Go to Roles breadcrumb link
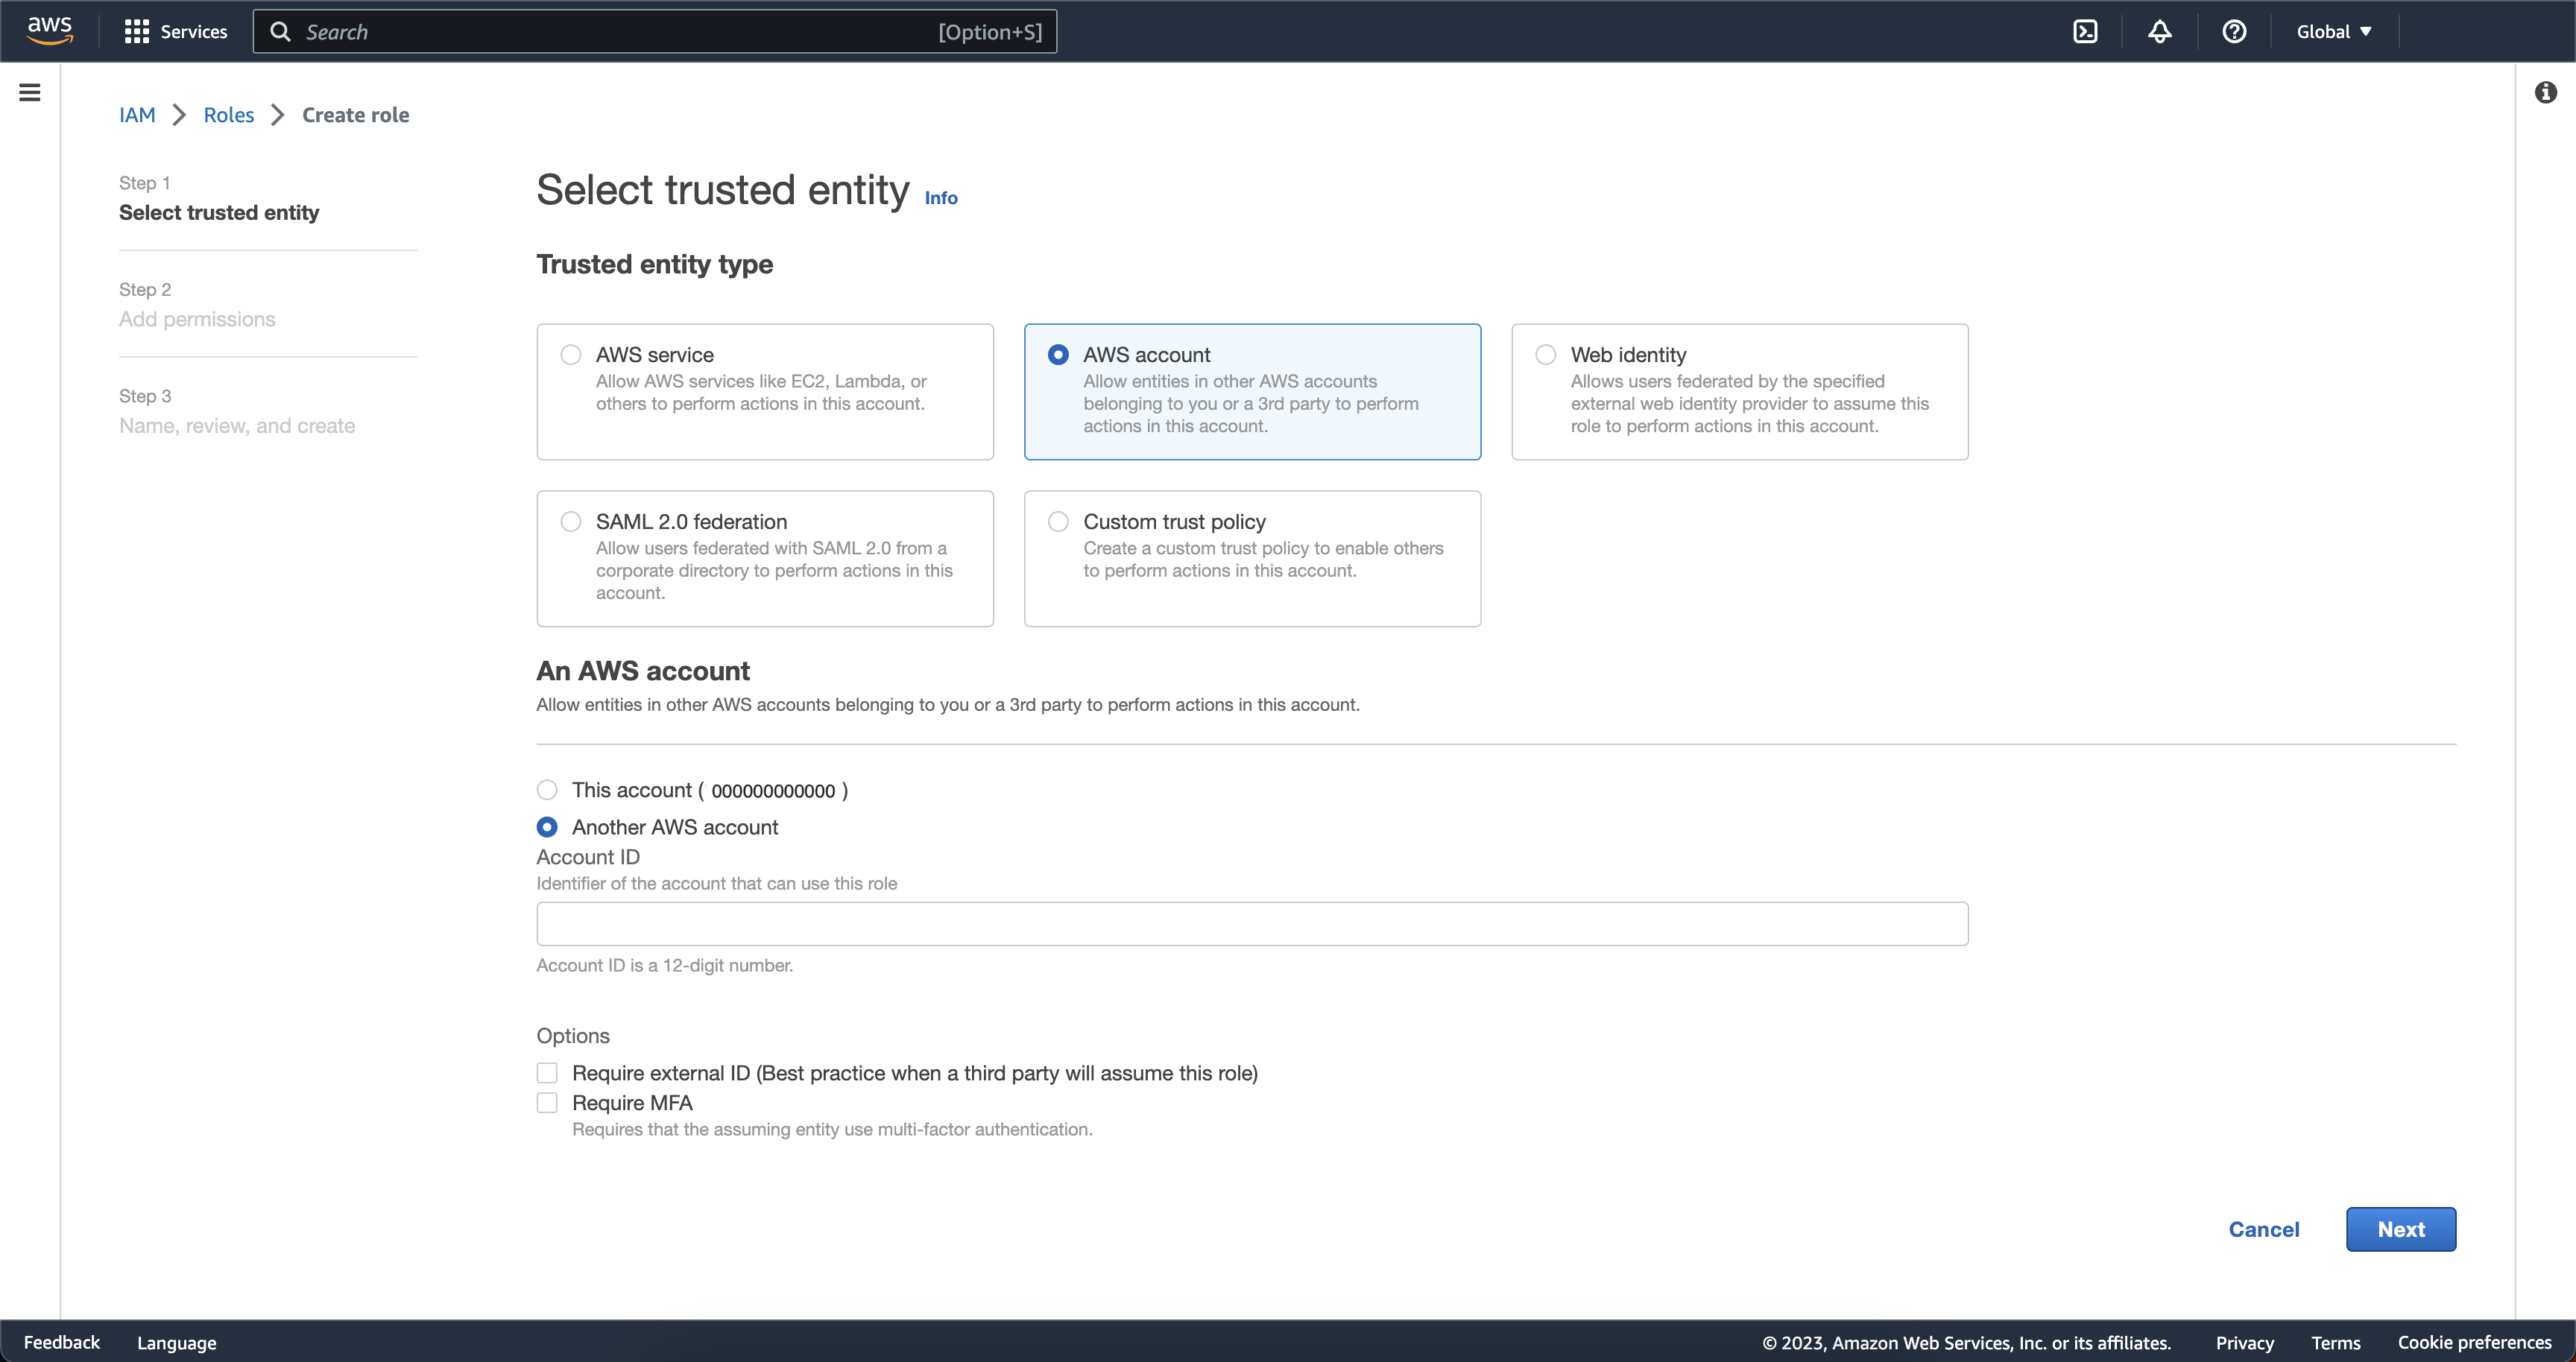 pos(229,115)
